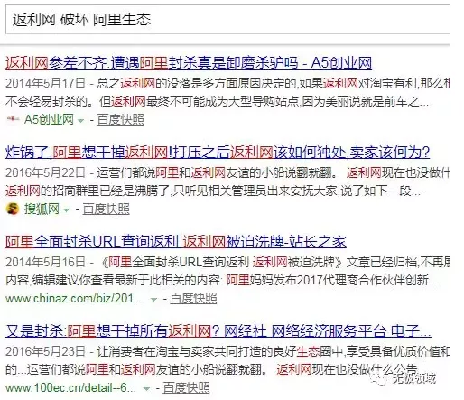This screenshot has width=464, height=400.
Task: Expand dropdown arrow next to www.100ec.cn URL
Action: coord(146,389)
